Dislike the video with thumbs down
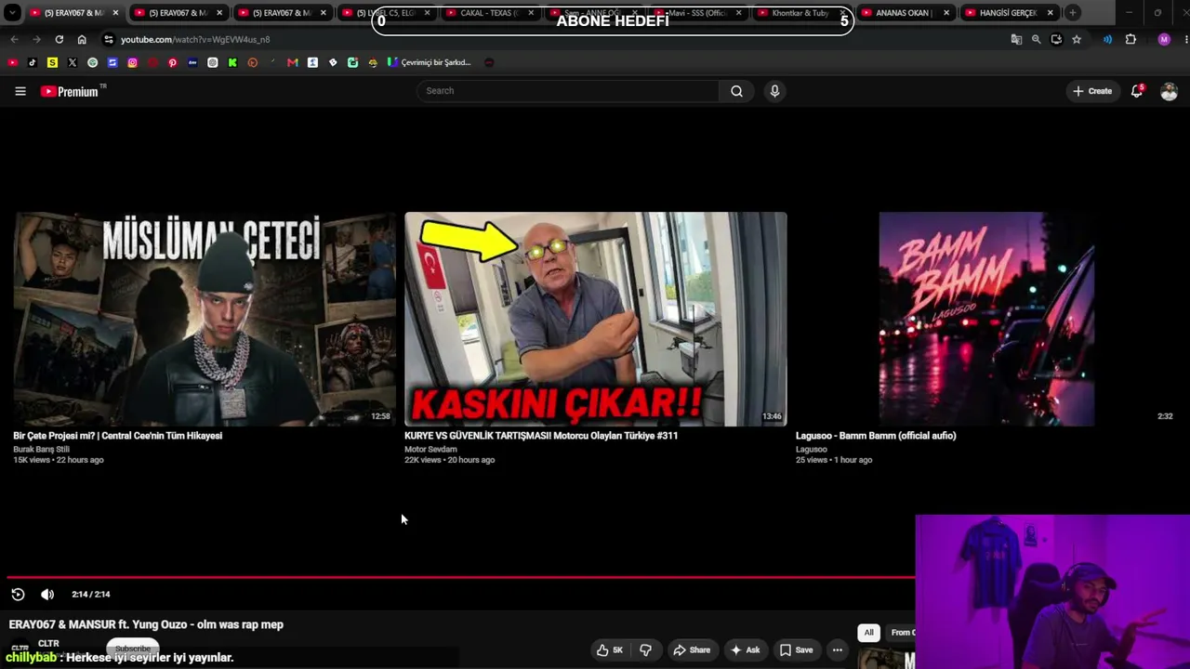The width and height of the screenshot is (1190, 669). click(x=645, y=650)
